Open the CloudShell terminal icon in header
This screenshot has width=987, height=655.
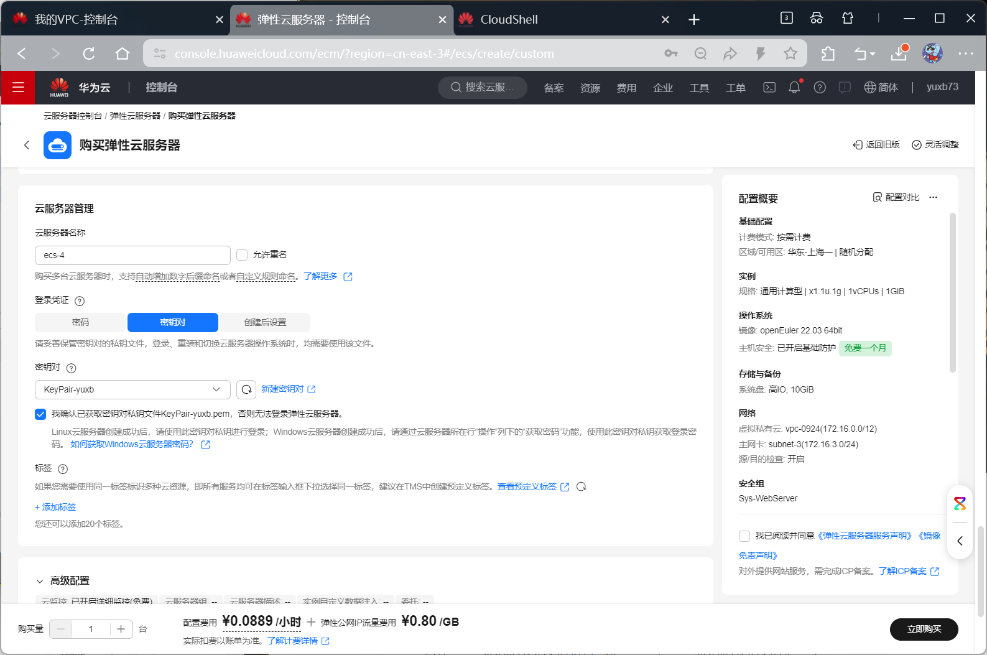pyautogui.click(x=769, y=87)
